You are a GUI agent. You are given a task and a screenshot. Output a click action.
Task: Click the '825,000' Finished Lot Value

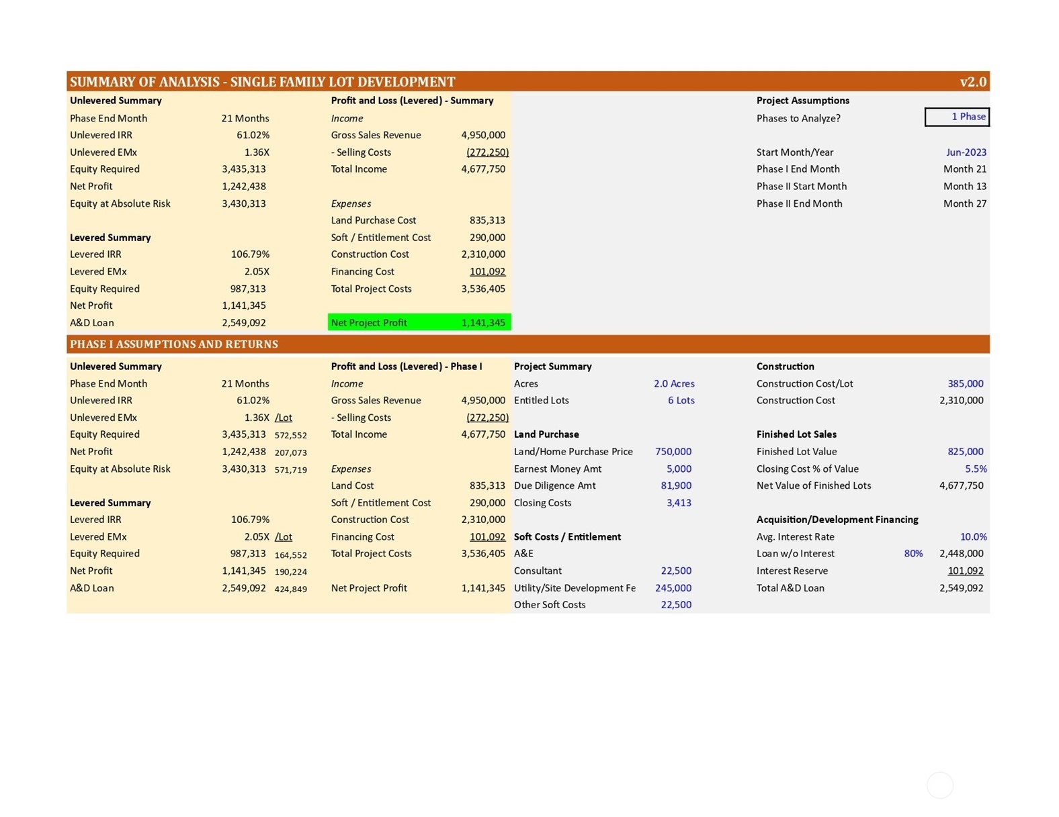965,452
